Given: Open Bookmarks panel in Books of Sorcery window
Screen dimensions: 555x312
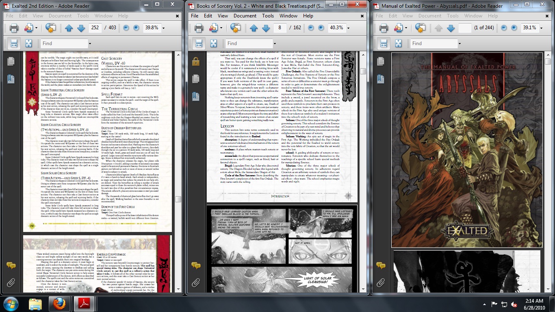Looking at the screenshot, I should click(196, 96).
